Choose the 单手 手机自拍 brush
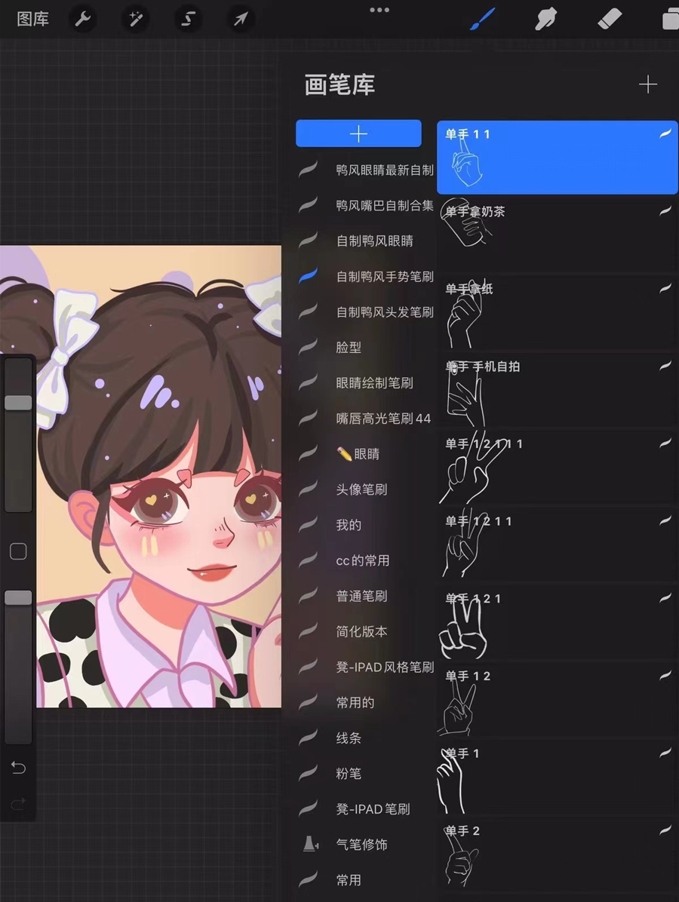The height and width of the screenshot is (902, 679). point(557,388)
